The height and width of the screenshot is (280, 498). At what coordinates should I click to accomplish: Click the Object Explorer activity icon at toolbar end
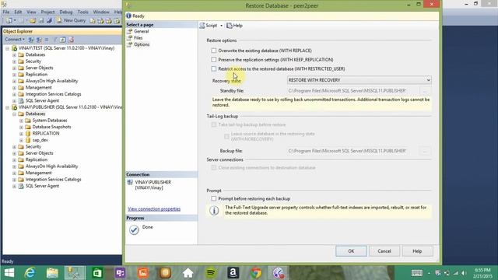[71, 40]
